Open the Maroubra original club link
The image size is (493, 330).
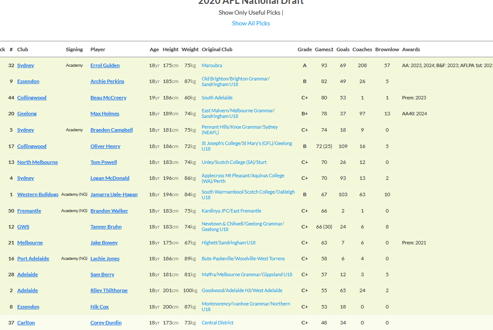click(212, 65)
